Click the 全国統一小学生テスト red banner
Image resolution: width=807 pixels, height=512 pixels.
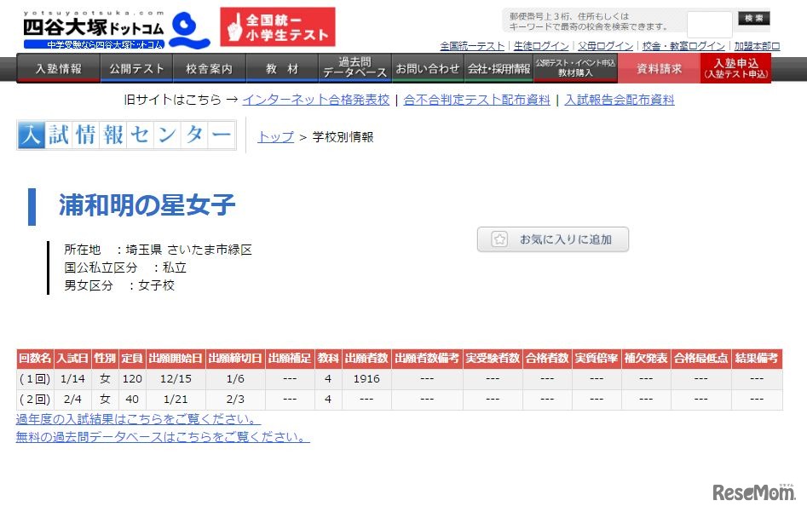pyautogui.click(x=277, y=26)
